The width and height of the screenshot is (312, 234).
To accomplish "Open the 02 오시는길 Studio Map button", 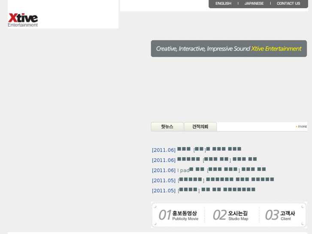I will (230, 215).
